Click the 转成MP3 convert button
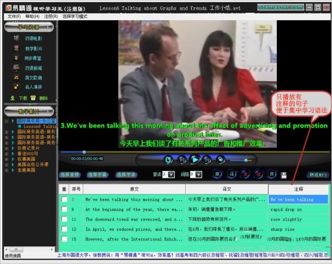Image resolution: width=332 pixels, height=264 pixels. pos(318,175)
